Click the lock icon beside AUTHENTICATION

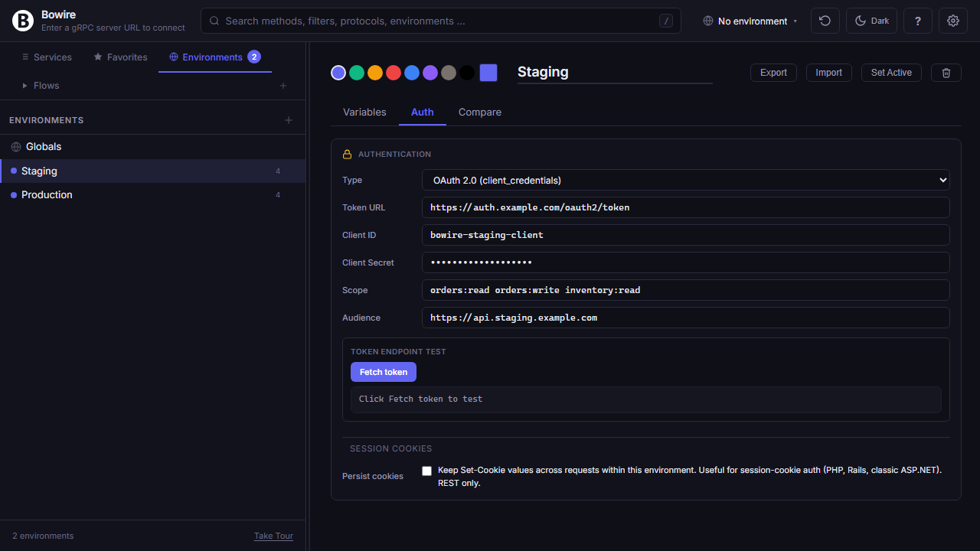tap(347, 155)
